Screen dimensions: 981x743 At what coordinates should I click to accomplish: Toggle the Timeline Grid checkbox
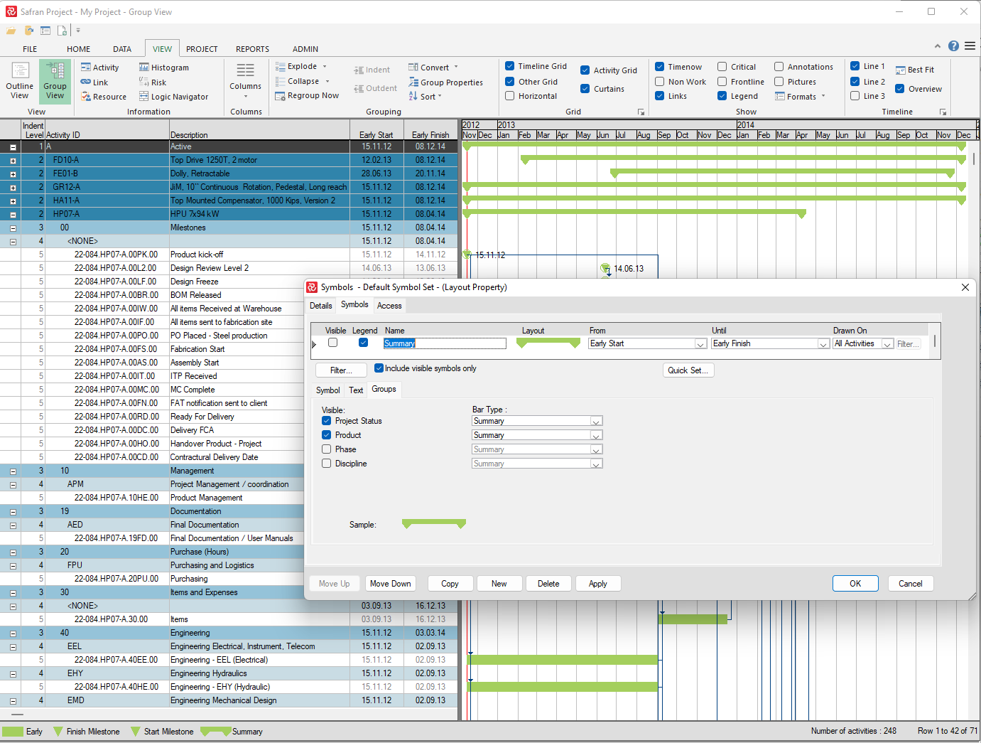509,66
